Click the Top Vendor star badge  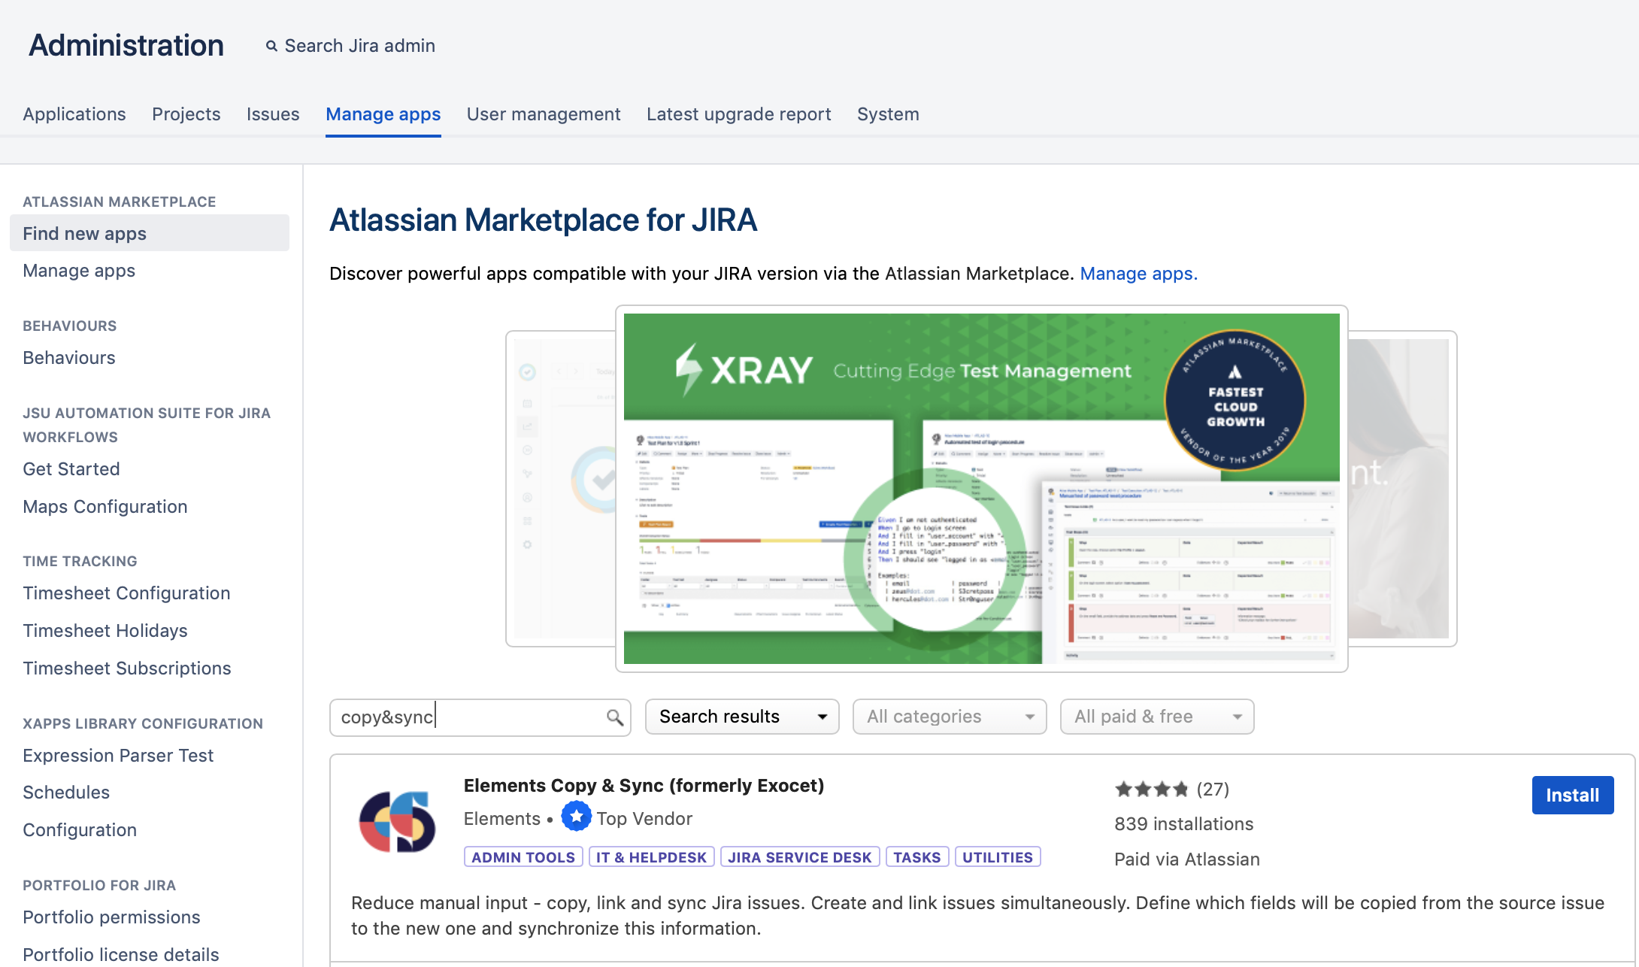pos(576,817)
